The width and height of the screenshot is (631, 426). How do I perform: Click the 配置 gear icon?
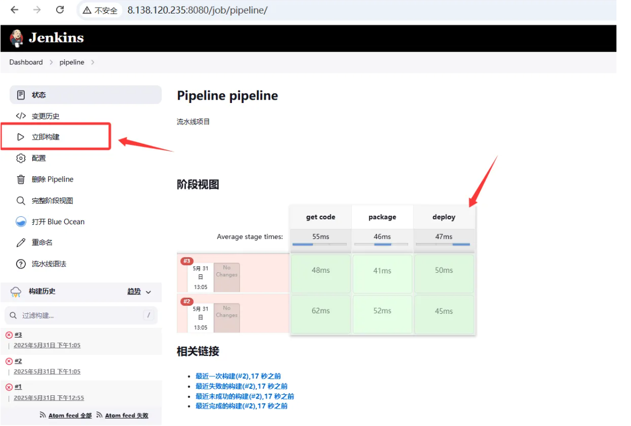pyautogui.click(x=21, y=158)
